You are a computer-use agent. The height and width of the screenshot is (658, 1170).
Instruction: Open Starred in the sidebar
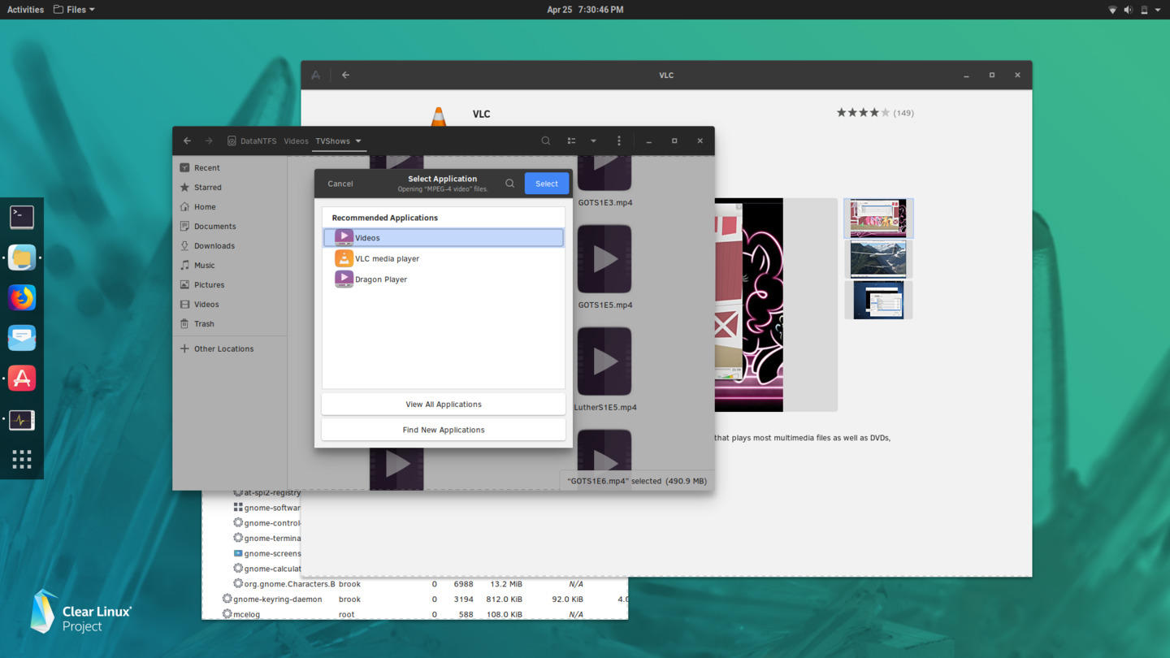click(230, 187)
